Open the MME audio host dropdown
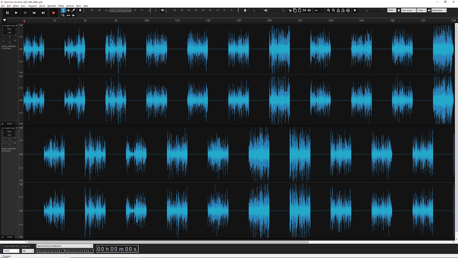The width and height of the screenshot is (458, 258). [x=392, y=10]
